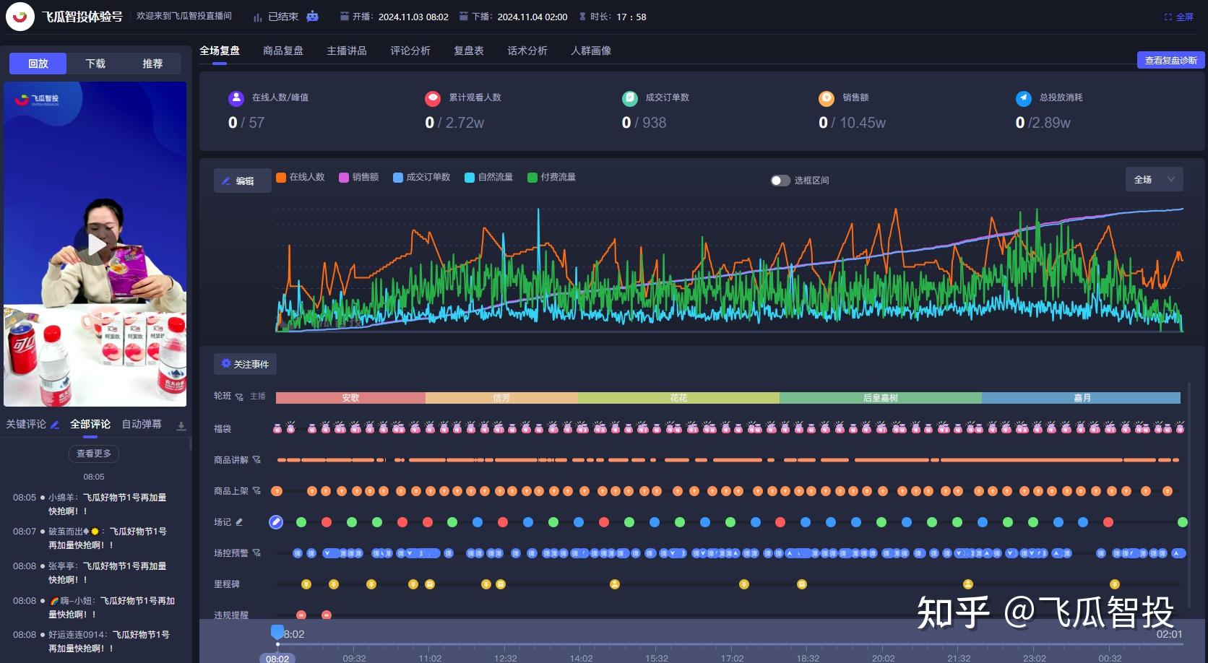Click the 安歌 host shift segment

point(350,398)
